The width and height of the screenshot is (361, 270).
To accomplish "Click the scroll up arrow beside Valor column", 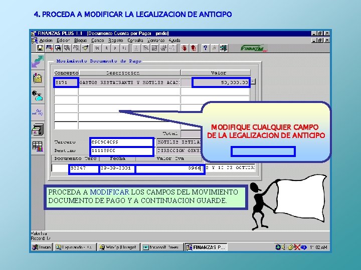I will (x=253, y=81).
